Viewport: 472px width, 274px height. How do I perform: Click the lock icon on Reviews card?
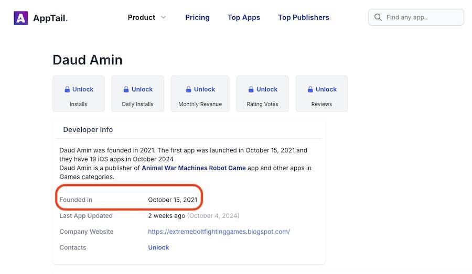click(x=310, y=90)
